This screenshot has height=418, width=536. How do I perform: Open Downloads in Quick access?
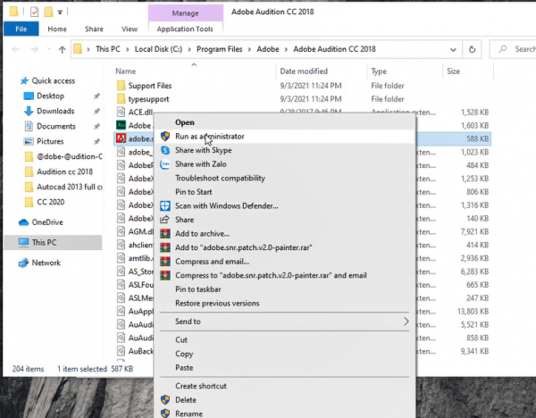coord(55,111)
